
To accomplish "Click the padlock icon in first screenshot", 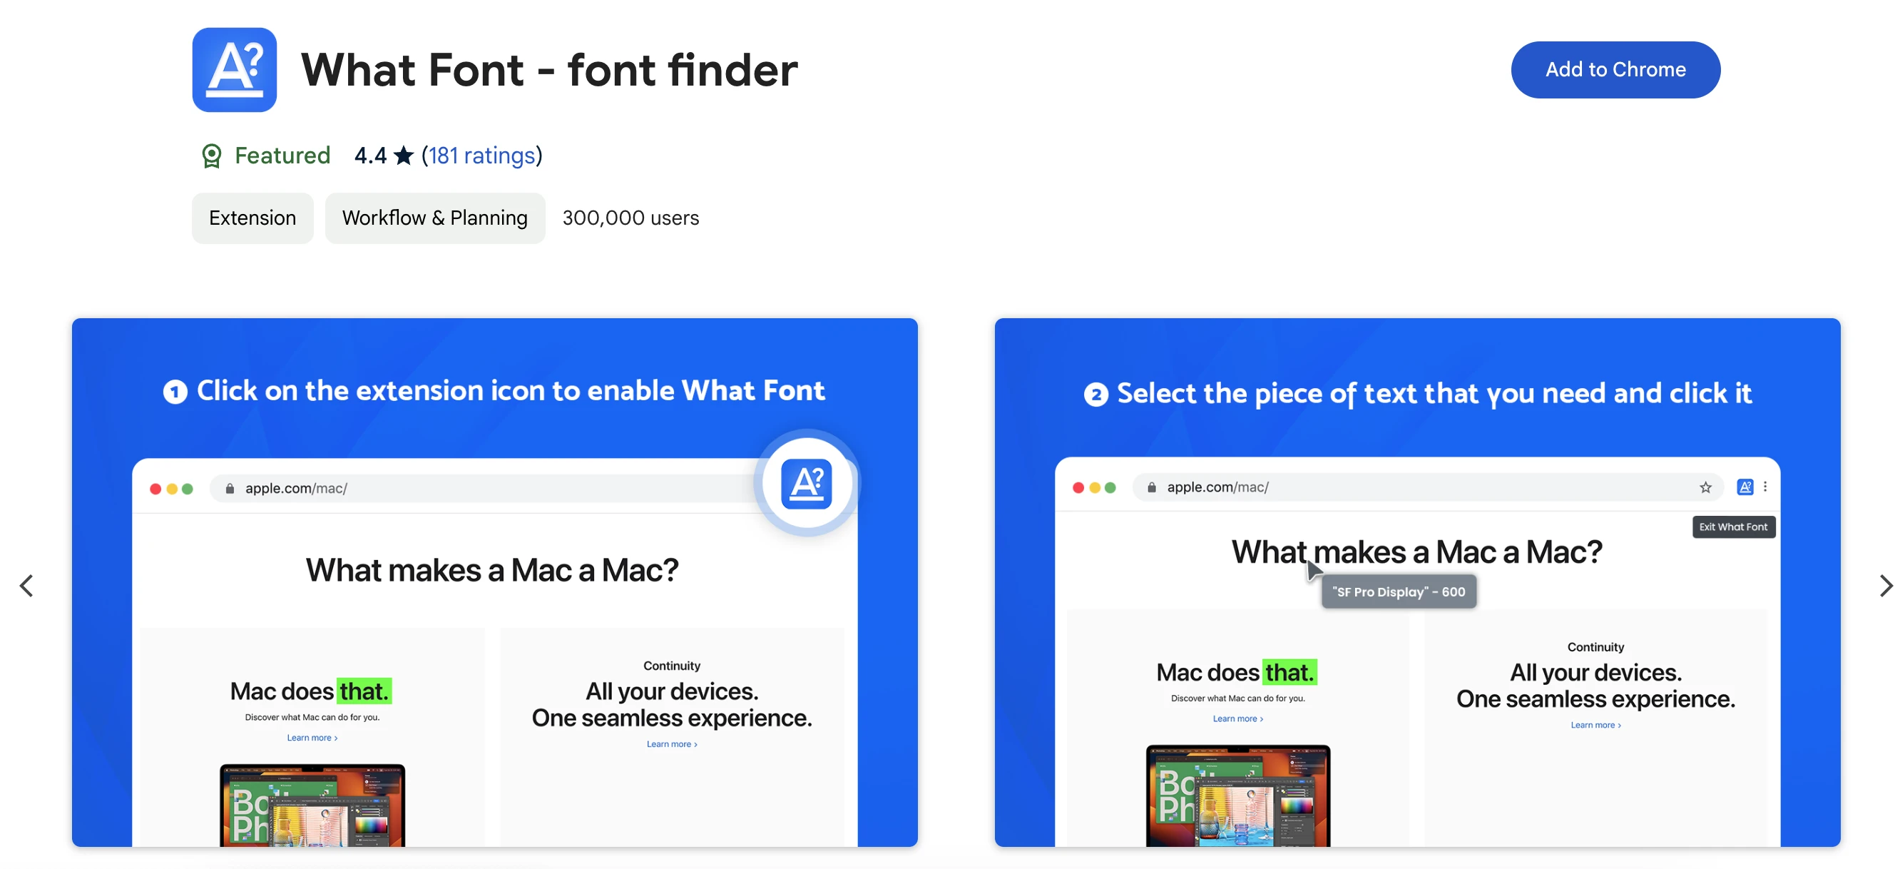I will pos(230,488).
